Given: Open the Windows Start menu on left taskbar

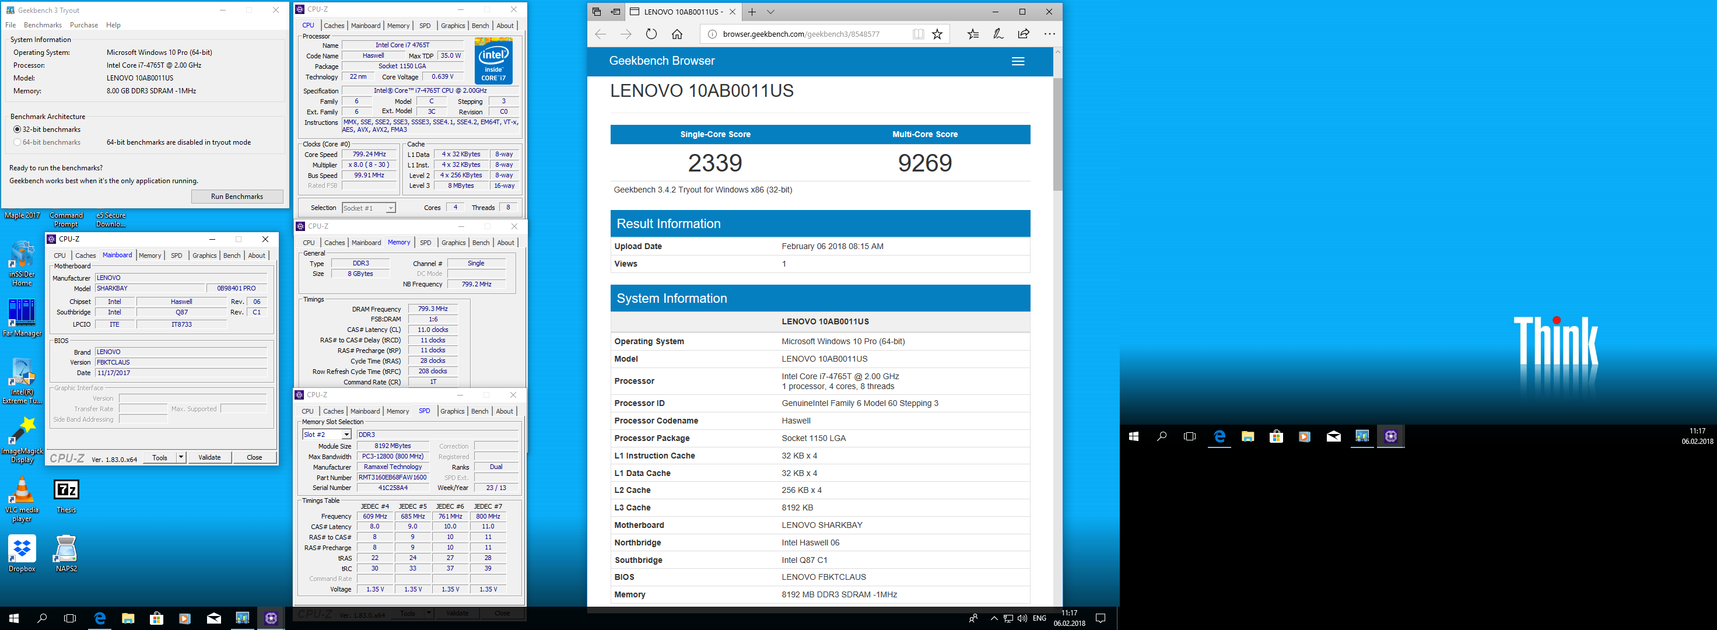Looking at the screenshot, I should [x=14, y=618].
